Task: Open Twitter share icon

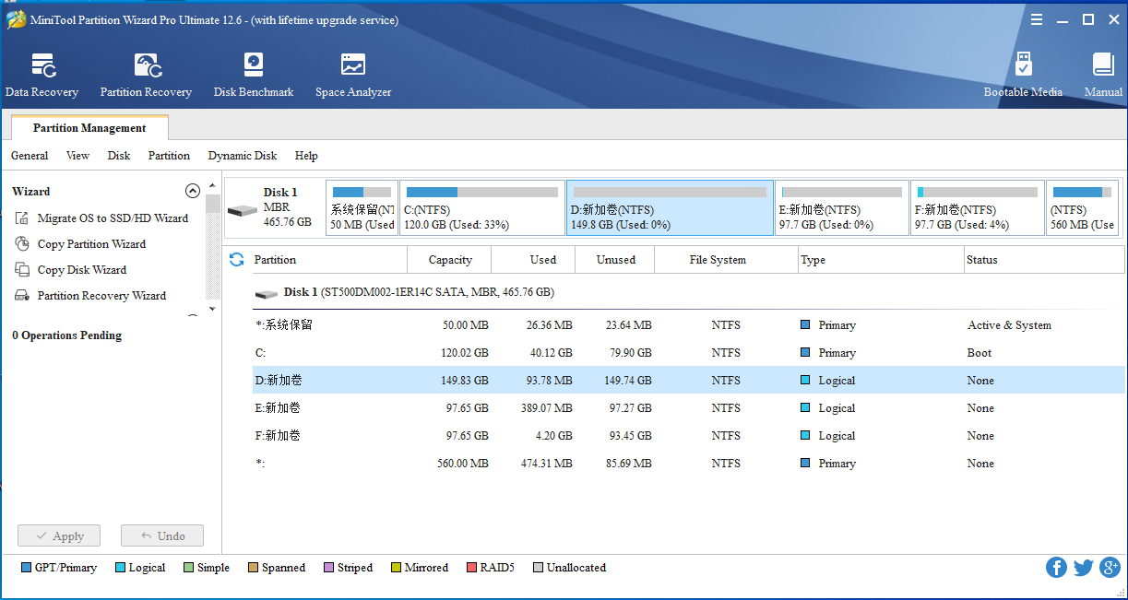Action: coord(1084,568)
